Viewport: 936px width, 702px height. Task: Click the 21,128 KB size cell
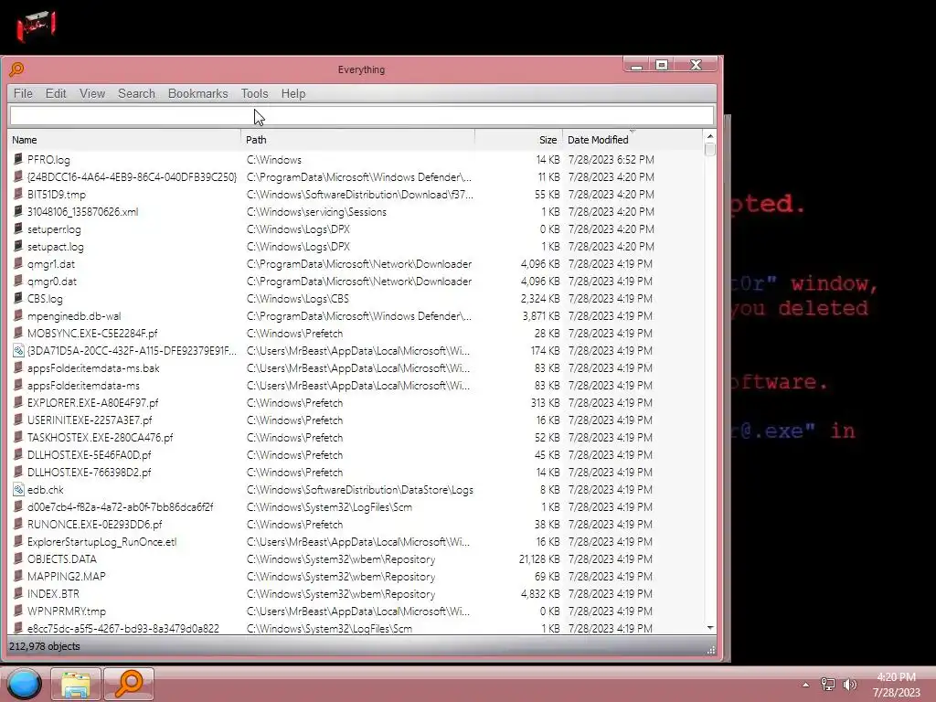pyautogui.click(x=539, y=558)
